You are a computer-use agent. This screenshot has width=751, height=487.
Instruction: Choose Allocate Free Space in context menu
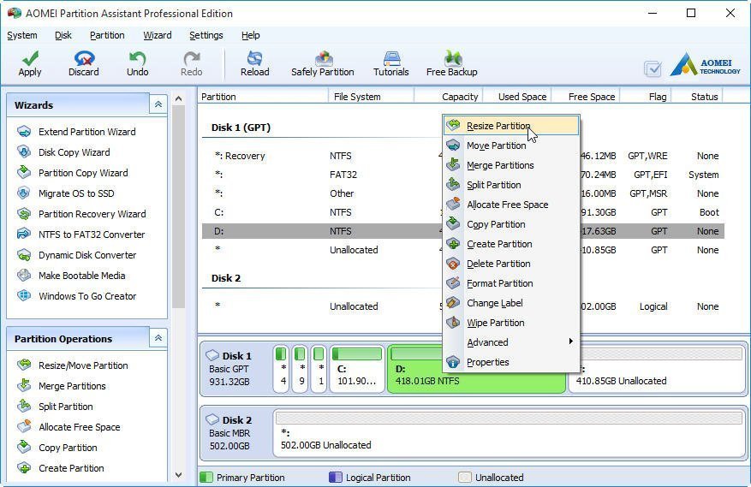(511, 205)
